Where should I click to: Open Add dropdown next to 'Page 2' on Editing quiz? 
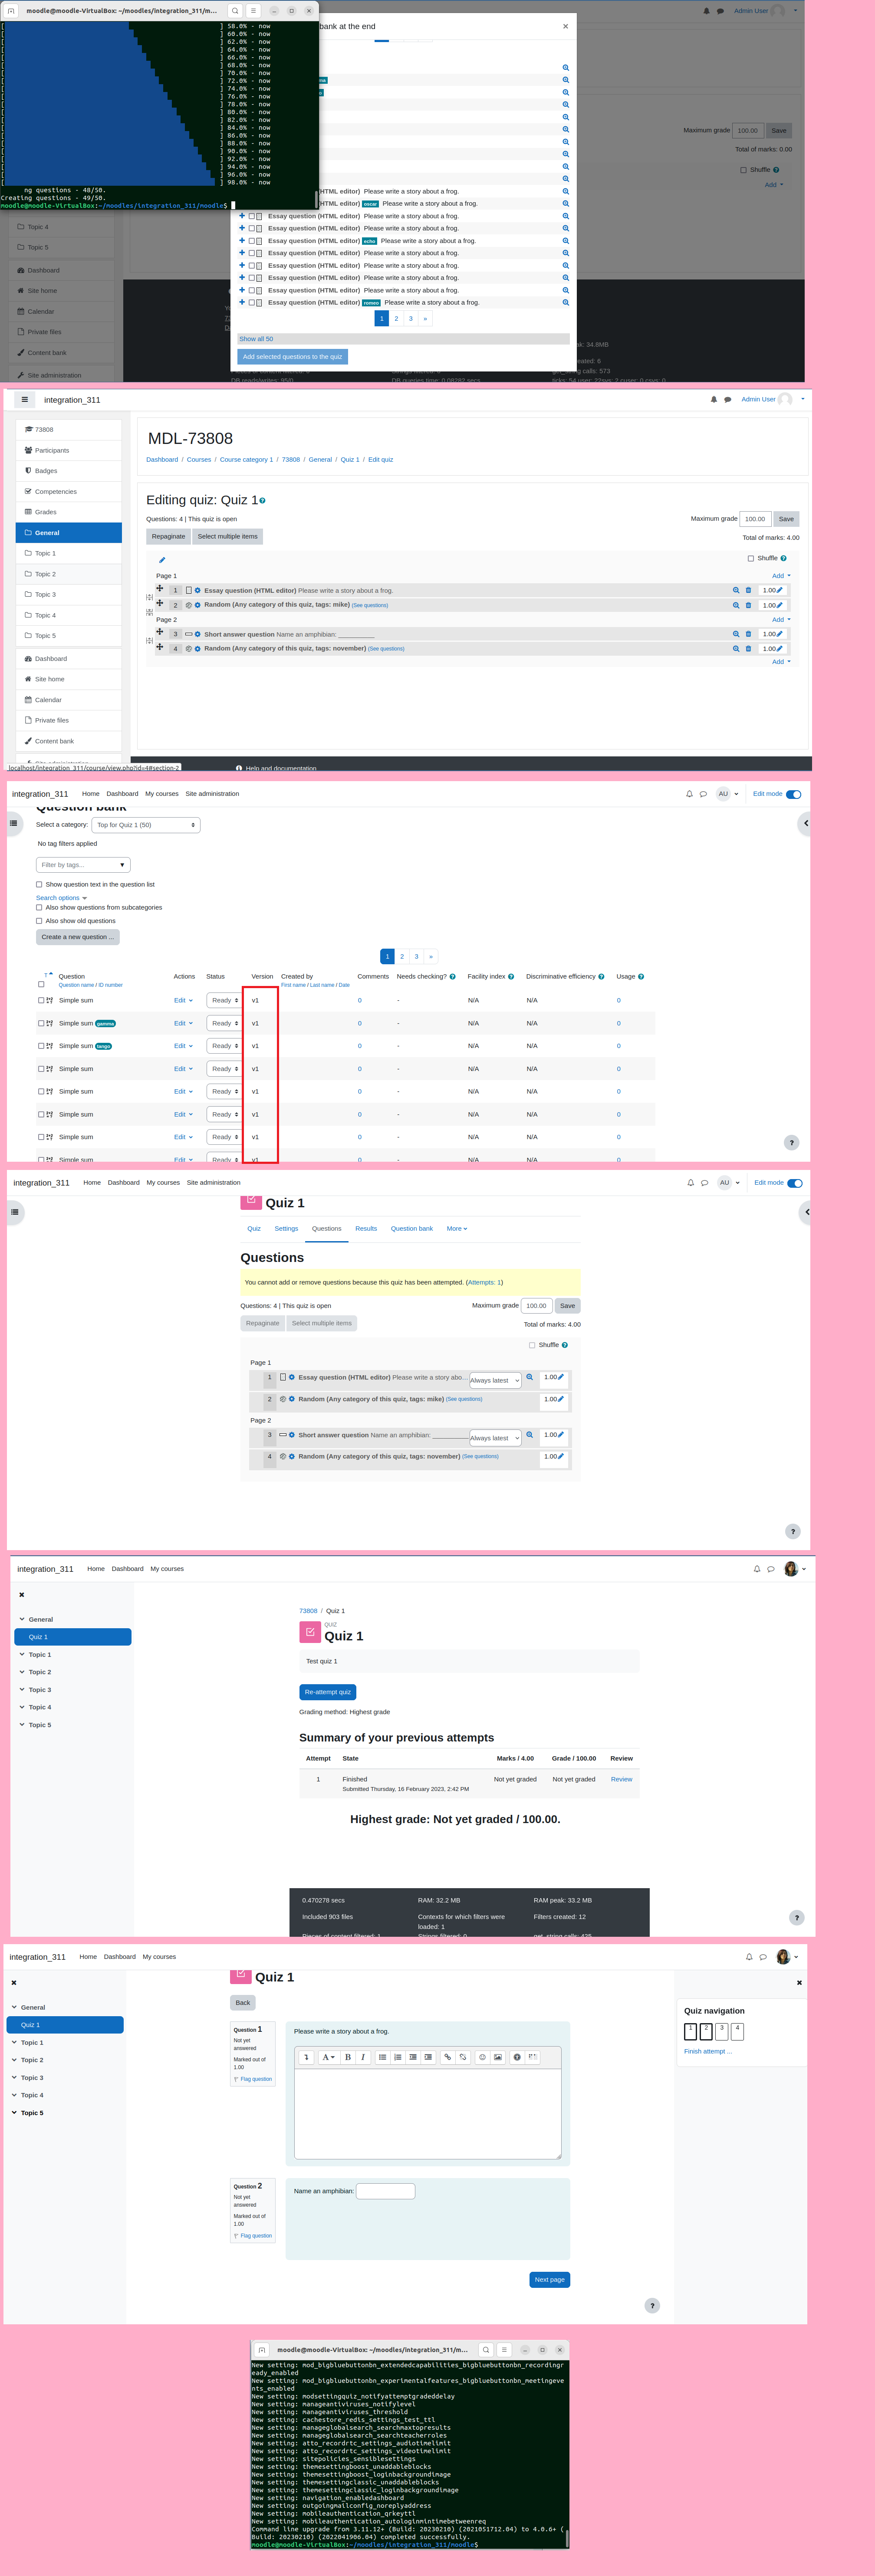(781, 620)
